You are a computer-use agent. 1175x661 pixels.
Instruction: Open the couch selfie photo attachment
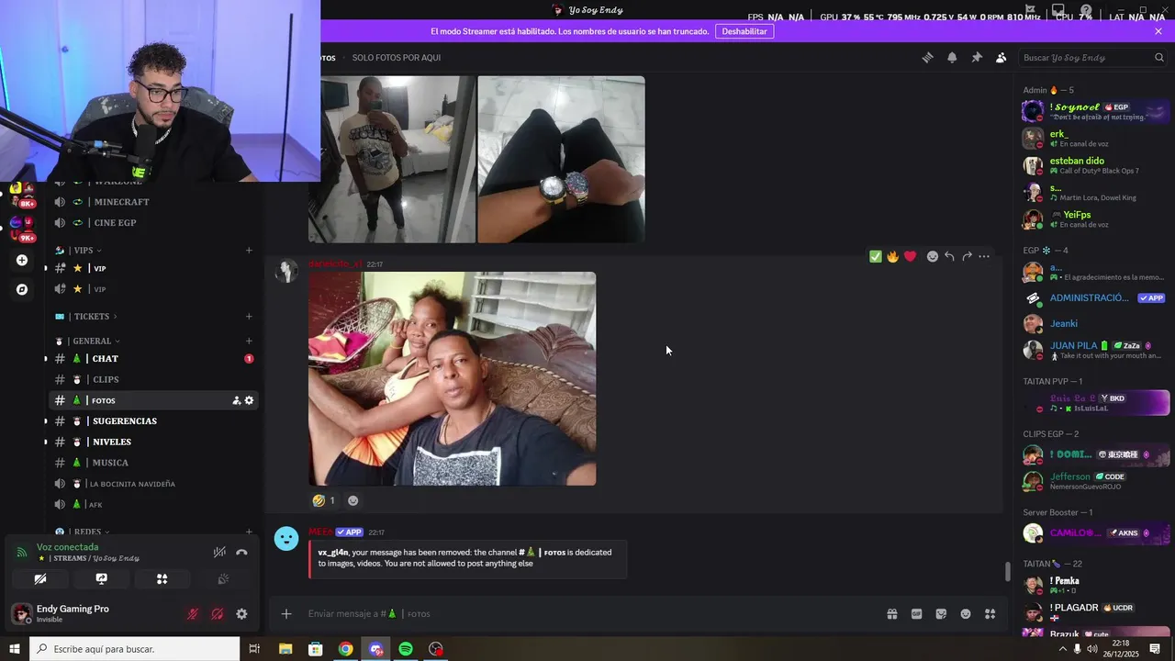click(452, 378)
